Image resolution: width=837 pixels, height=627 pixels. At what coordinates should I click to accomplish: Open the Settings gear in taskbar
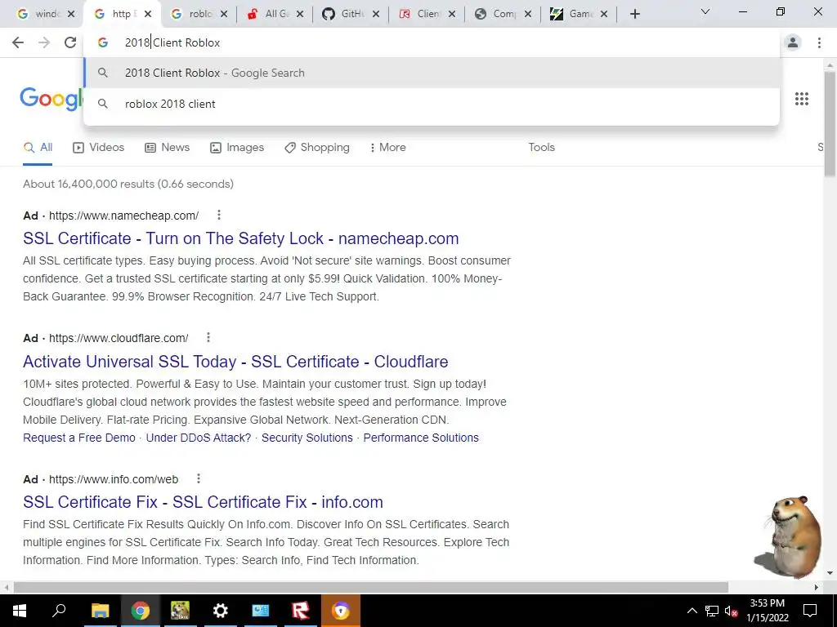(x=220, y=611)
